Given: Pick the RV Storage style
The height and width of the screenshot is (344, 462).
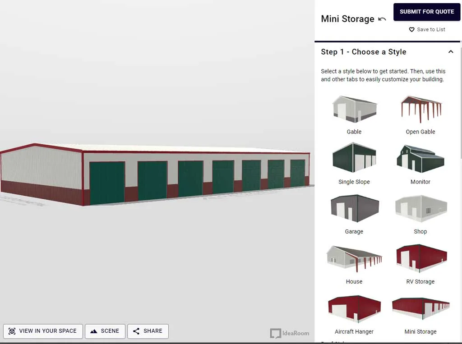Looking at the screenshot, I should (420, 259).
